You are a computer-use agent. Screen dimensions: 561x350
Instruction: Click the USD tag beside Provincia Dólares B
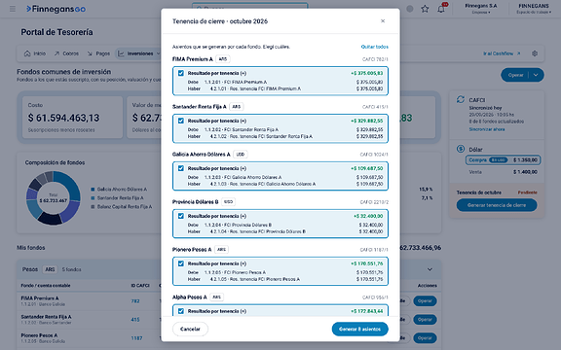coord(228,202)
